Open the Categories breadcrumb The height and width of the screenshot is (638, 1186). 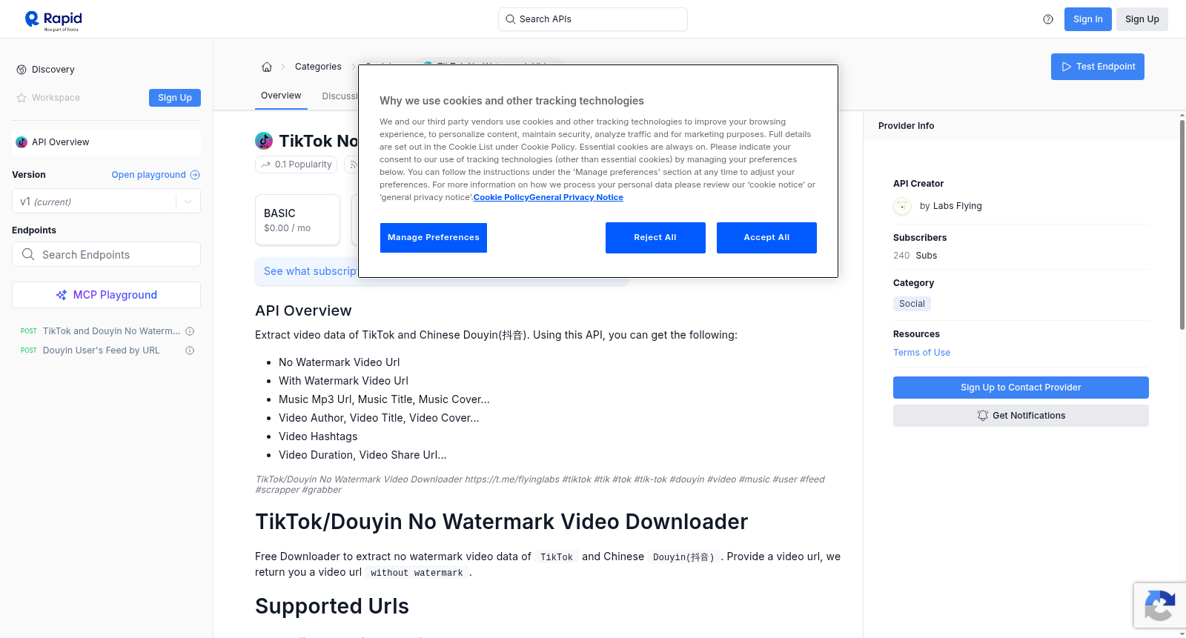pos(318,67)
